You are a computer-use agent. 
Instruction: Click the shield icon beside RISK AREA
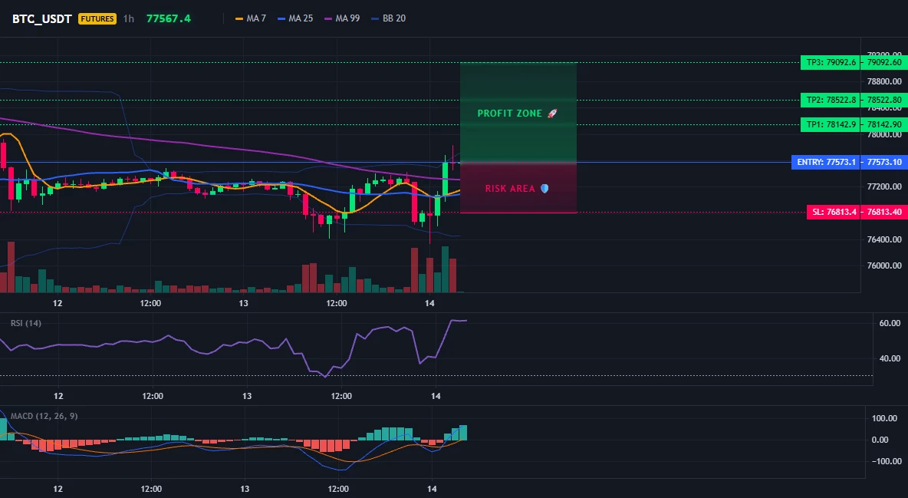(544, 189)
